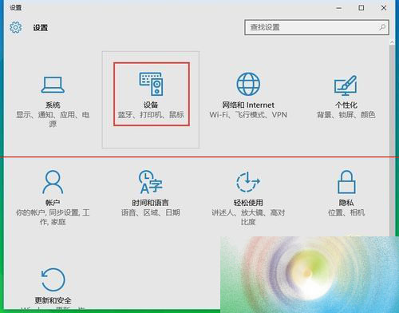Viewport: 399px width, 313px height.
Task: Click the 查找设置 search field
Action: 317,27
